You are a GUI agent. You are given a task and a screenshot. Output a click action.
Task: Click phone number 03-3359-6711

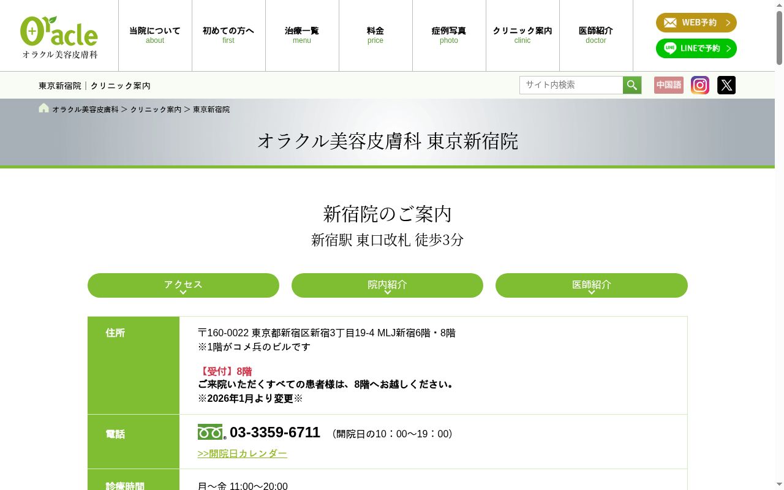(275, 432)
